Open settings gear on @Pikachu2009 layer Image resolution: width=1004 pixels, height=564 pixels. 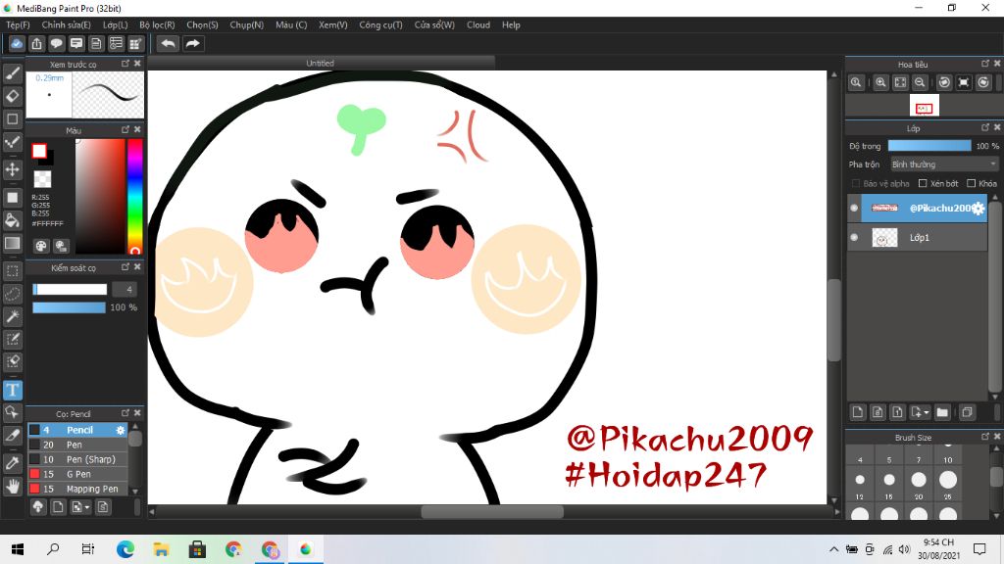pos(978,209)
